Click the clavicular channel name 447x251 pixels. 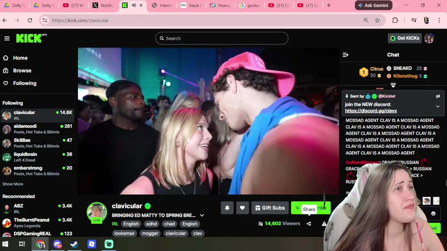(127, 206)
